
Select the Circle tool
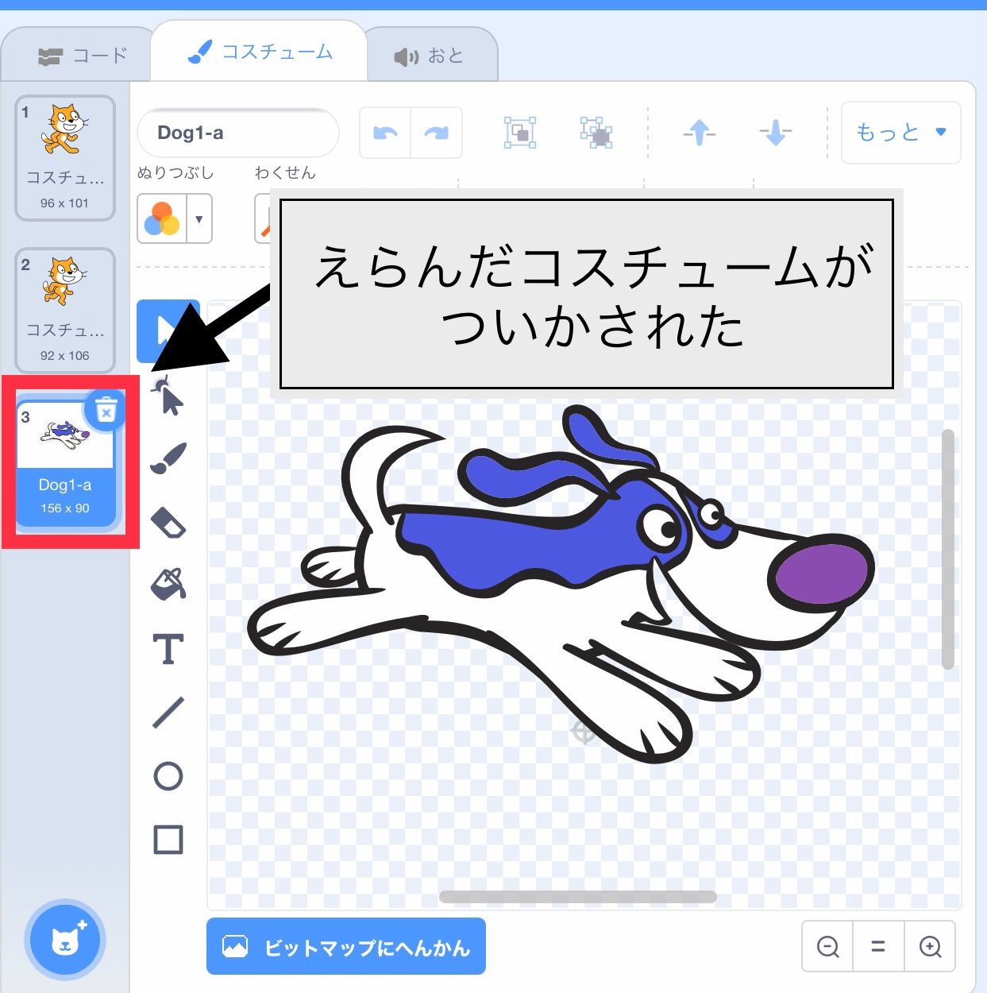[x=168, y=777]
